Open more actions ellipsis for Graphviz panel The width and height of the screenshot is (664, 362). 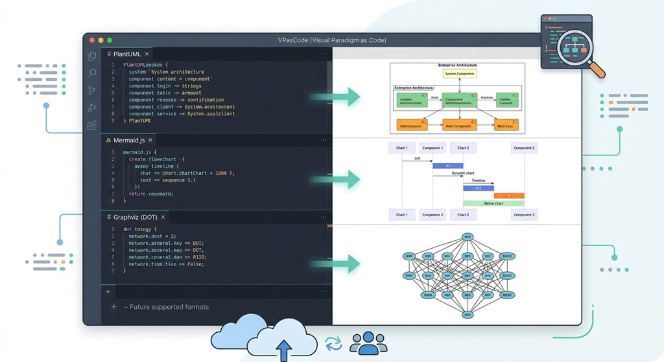point(324,216)
